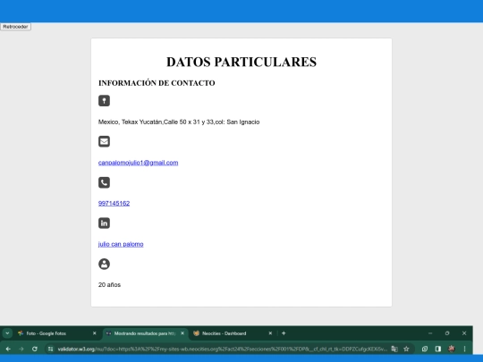The image size is (483, 362).
Task: Click the Retroceder button
Action: 15,27
